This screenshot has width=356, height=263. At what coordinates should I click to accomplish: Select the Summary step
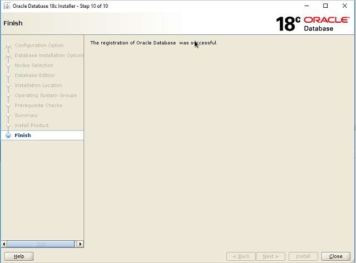[26, 115]
